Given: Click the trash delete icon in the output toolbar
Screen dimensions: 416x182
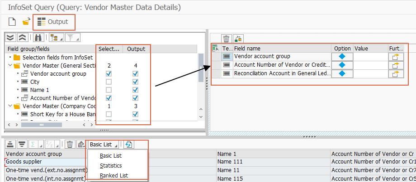Looking at the screenshot, I should click(x=70, y=145).
